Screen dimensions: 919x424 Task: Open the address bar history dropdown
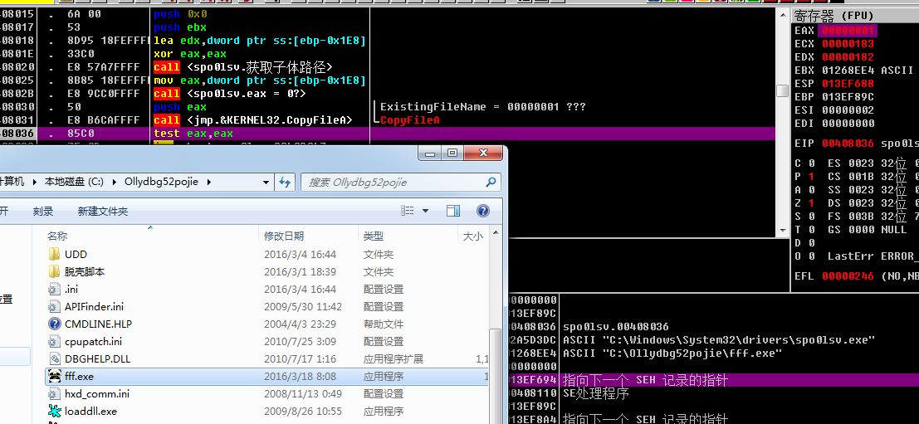tap(265, 182)
